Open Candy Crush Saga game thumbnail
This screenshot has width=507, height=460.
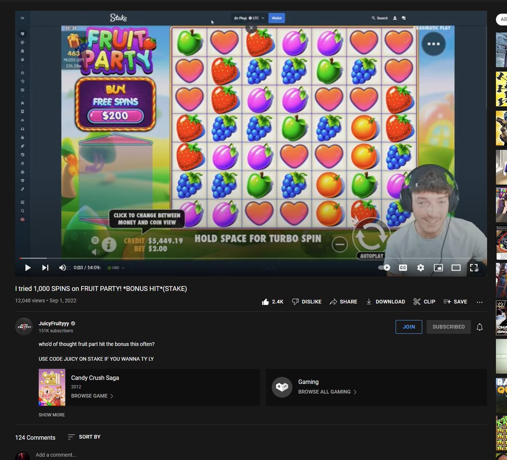52,387
